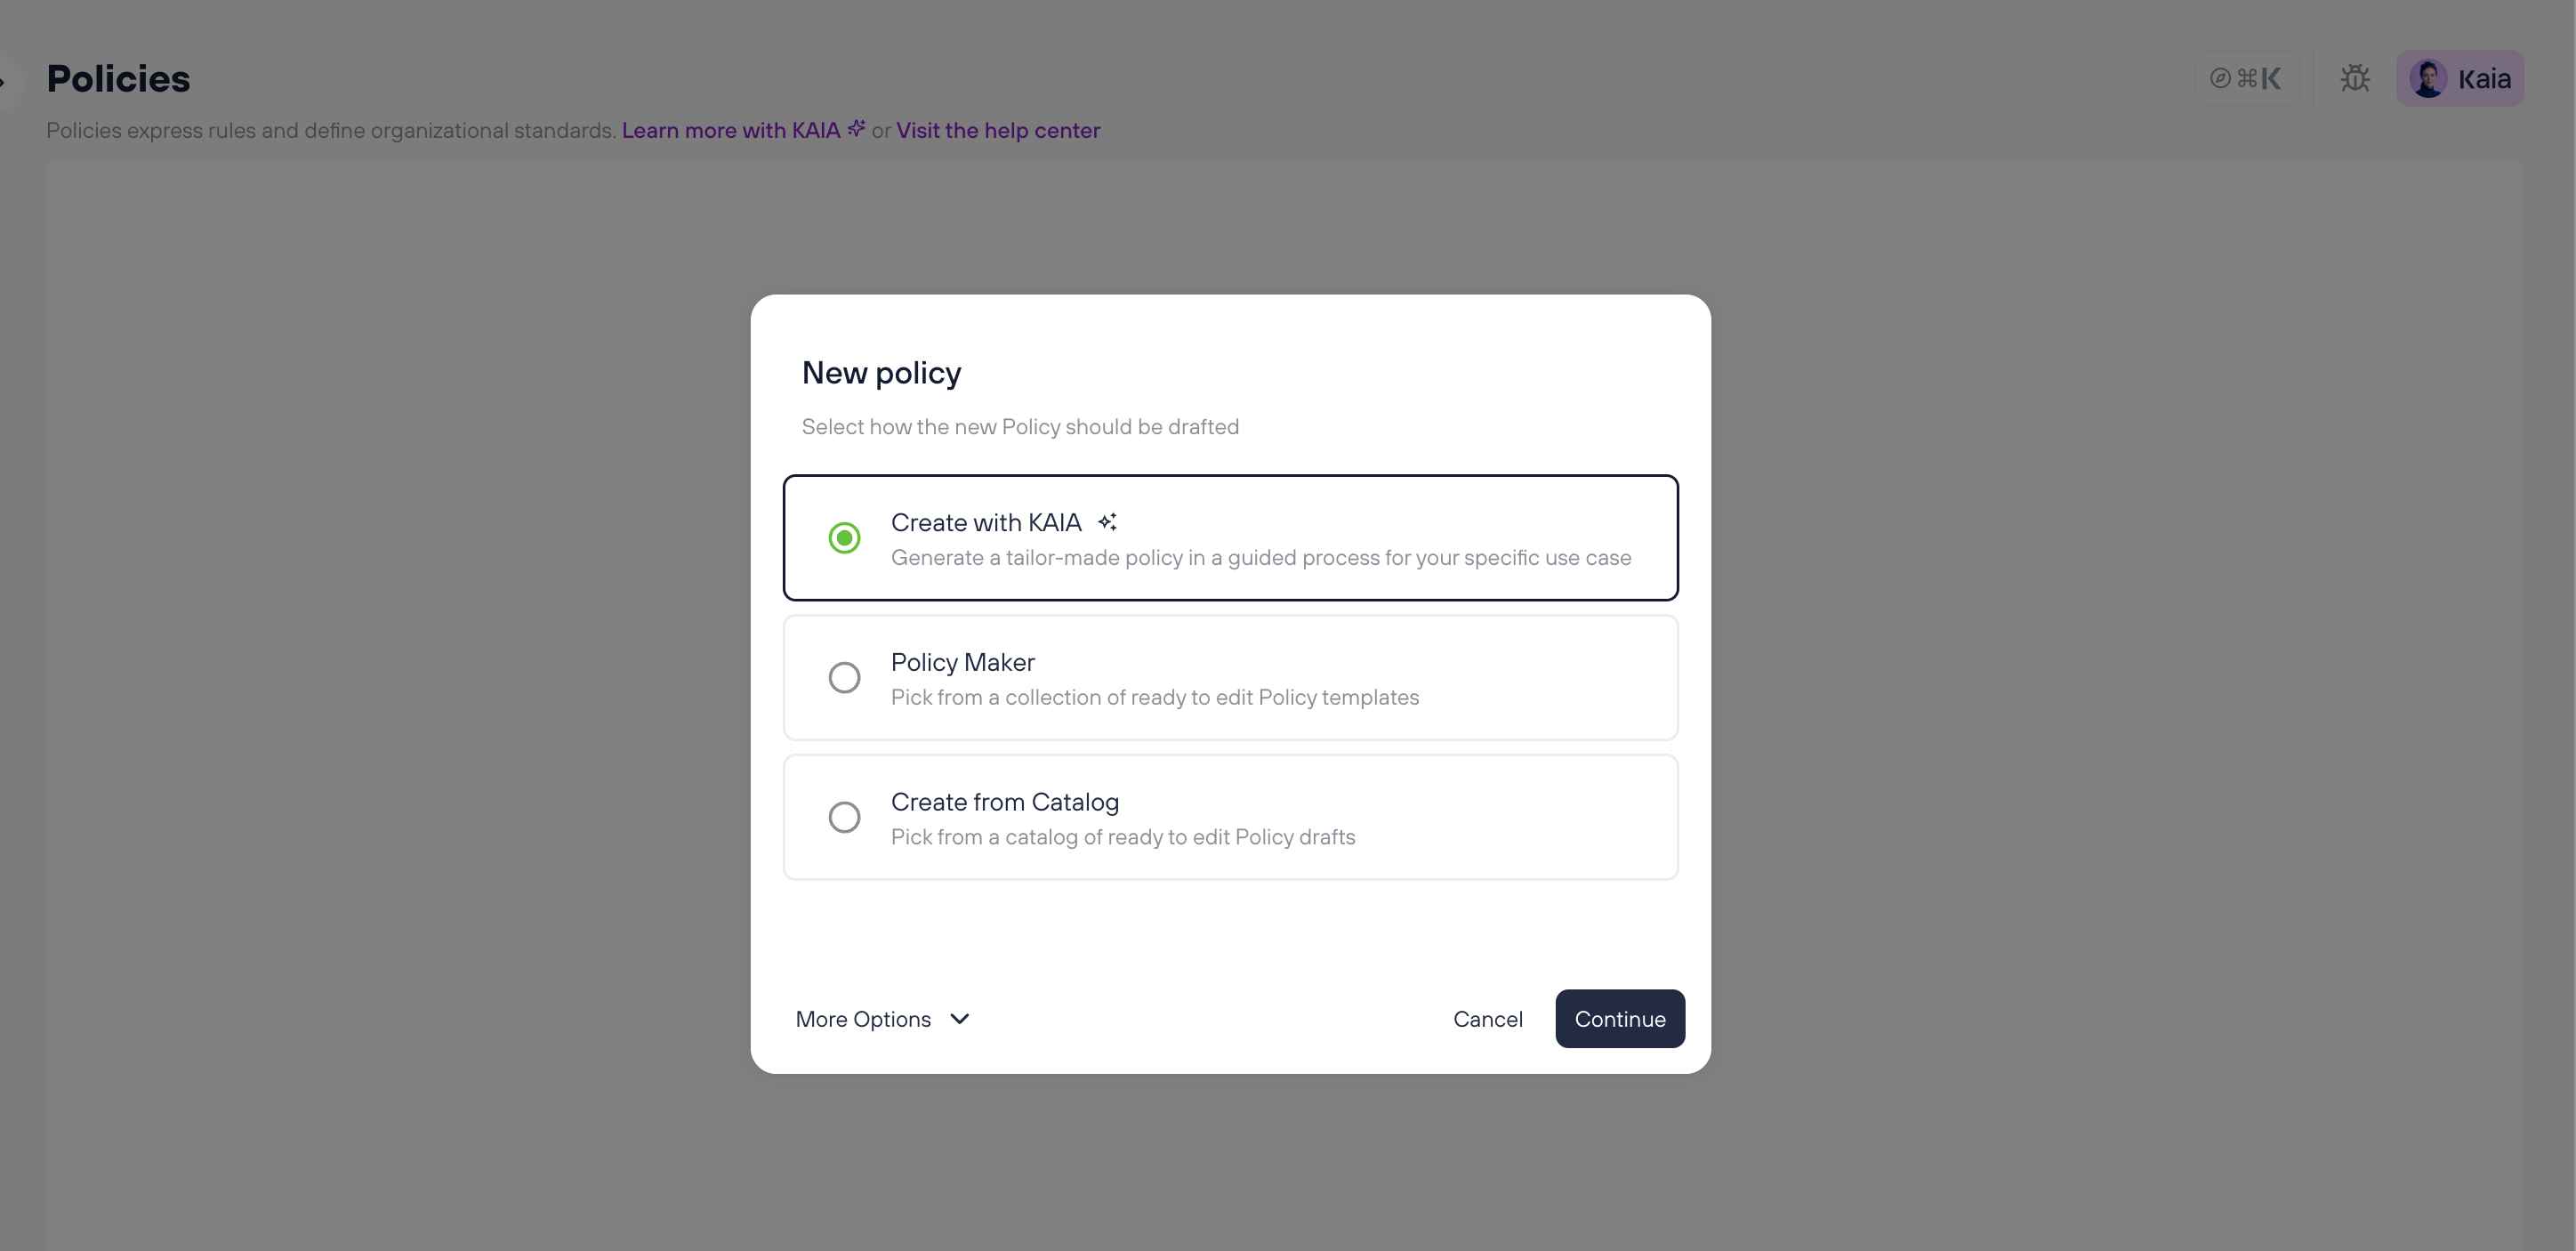Click the Kaia profile avatar picture
This screenshot has width=2576, height=1251.
pyautogui.click(x=2428, y=78)
